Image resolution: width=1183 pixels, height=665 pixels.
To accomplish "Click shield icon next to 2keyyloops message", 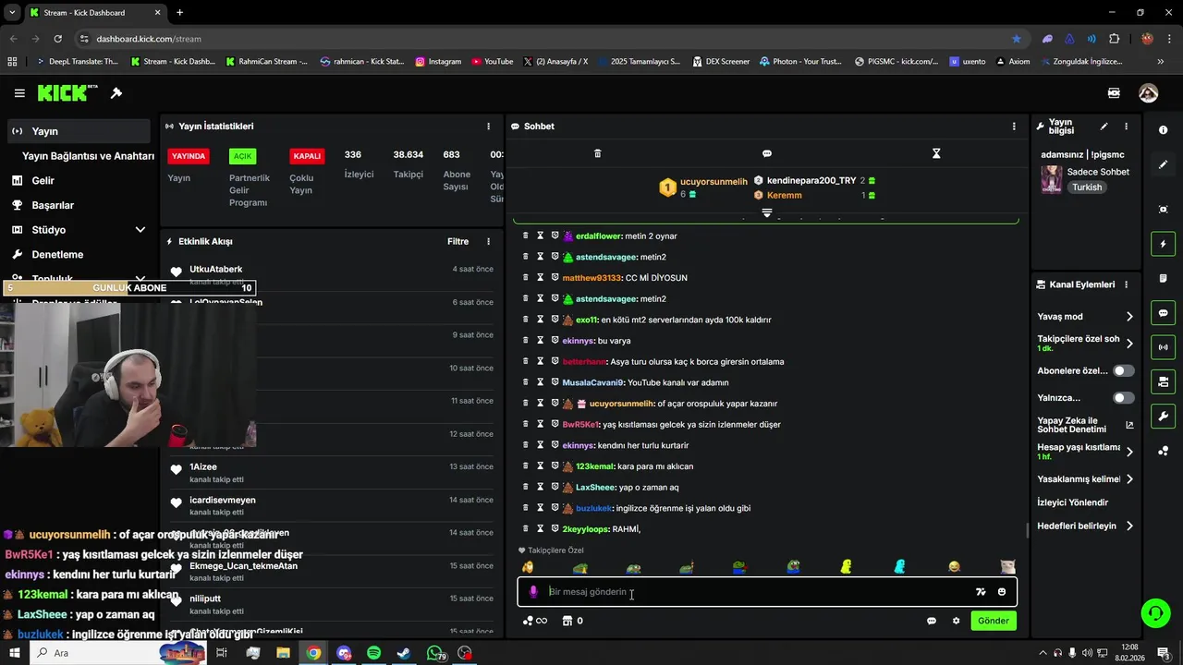I will [555, 529].
